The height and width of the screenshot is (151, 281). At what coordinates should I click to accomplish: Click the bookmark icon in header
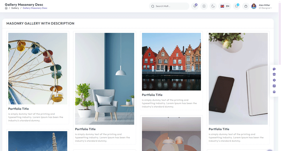pos(204,6)
